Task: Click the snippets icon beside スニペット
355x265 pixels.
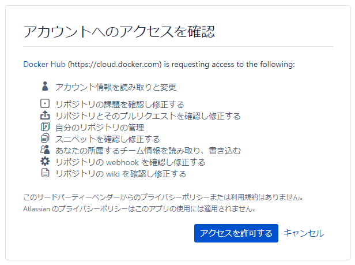Action: pyautogui.click(x=45, y=138)
